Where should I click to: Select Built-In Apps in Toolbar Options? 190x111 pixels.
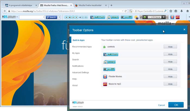pyautogui.click(x=78, y=40)
